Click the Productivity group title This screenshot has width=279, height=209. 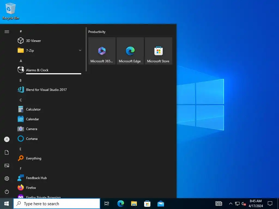click(x=97, y=32)
